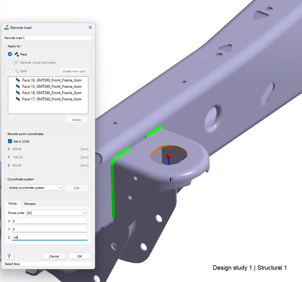Image resolution: width=302 pixels, height=282 pixels.
Task: Click the Remote load 1 name field
Action: (48, 38)
